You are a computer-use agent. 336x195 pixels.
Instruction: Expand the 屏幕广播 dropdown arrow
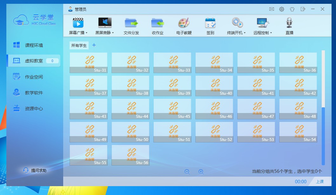[x=87, y=33]
